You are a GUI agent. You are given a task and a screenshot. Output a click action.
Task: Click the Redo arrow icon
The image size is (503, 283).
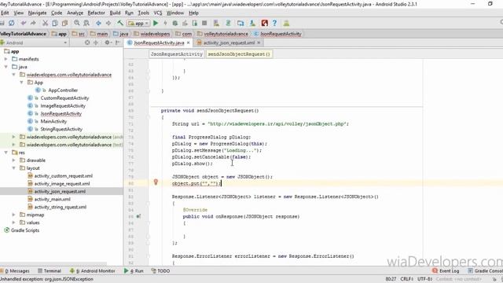[33, 23]
